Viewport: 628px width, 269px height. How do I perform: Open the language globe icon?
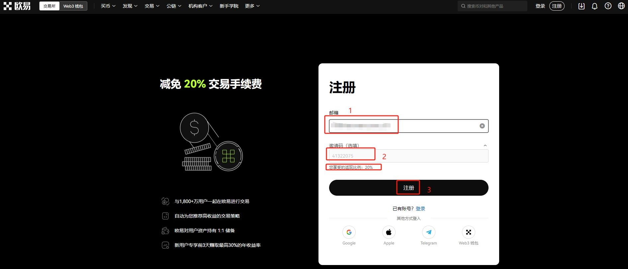point(621,6)
